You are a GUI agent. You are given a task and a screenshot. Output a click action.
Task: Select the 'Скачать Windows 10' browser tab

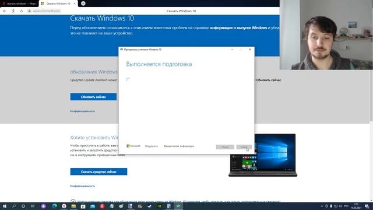pyautogui.click(x=58, y=3)
